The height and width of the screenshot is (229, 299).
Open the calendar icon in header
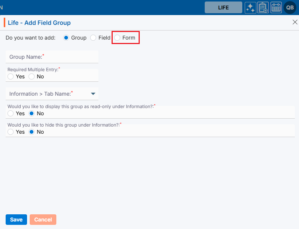276,8
